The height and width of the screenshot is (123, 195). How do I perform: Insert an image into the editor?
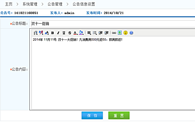tap(120, 33)
